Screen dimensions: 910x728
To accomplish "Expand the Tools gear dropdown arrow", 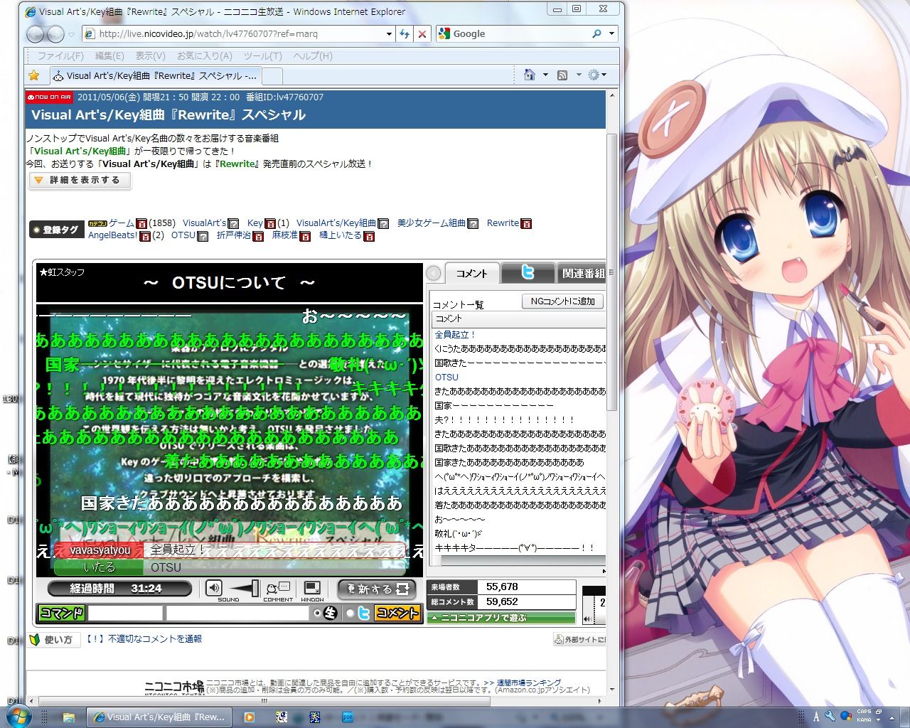I will [x=605, y=75].
